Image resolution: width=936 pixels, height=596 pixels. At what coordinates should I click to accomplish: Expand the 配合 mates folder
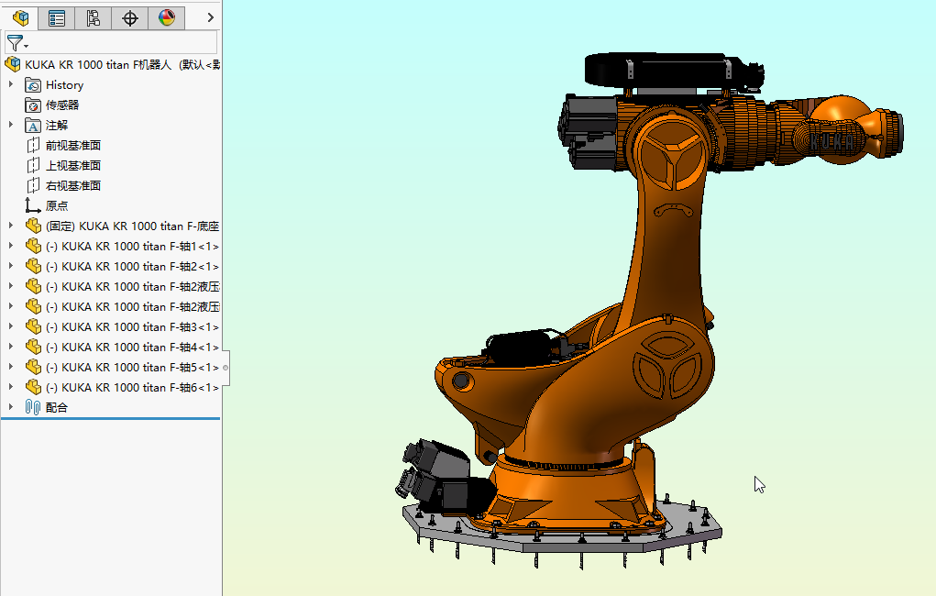click(x=11, y=407)
